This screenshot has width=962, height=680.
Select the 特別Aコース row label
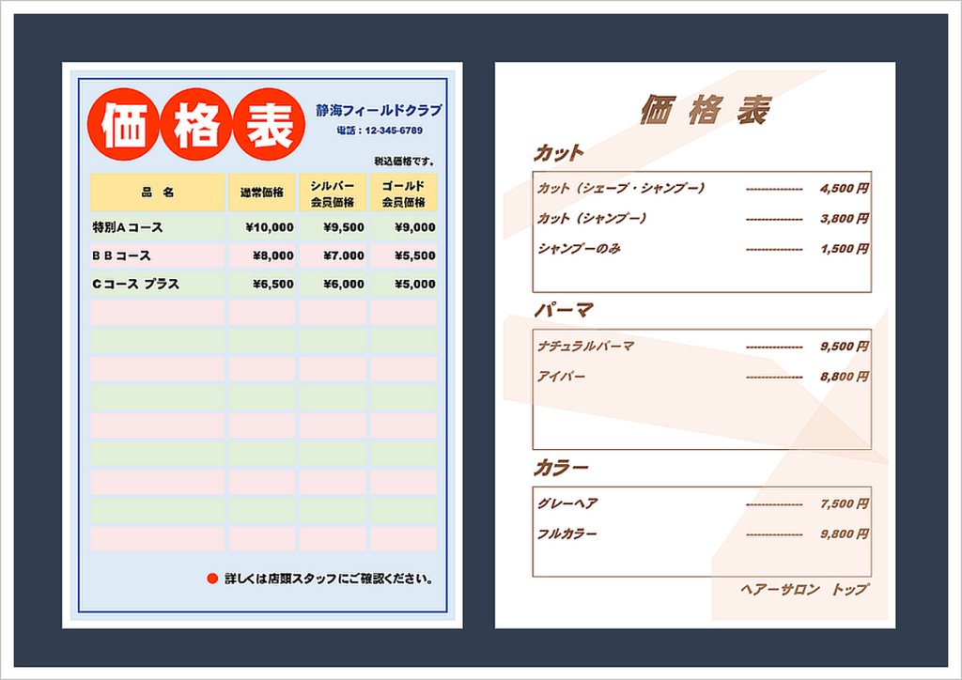[x=127, y=226]
